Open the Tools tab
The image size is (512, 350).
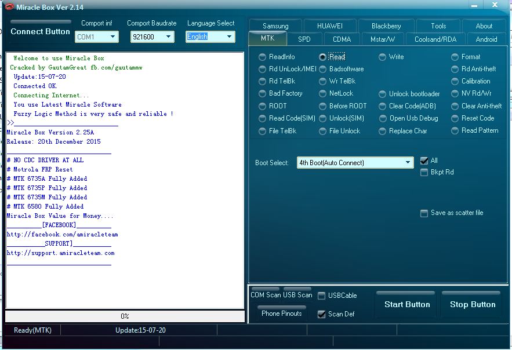click(438, 25)
